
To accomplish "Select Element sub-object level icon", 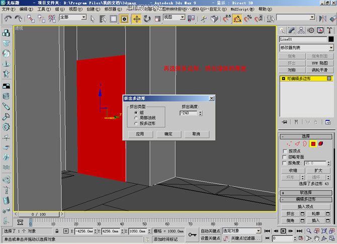I will pos(321,143).
